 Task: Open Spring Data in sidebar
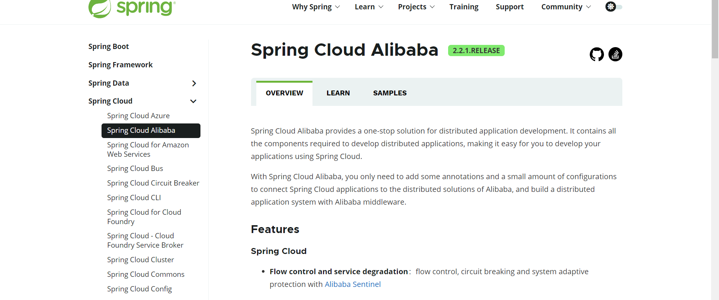tap(109, 83)
